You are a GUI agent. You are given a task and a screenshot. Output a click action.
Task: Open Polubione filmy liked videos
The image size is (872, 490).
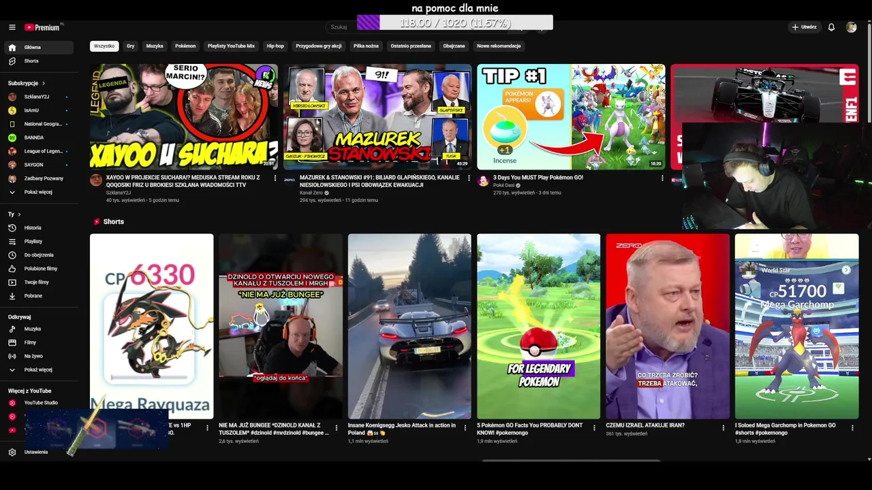click(38, 269)
